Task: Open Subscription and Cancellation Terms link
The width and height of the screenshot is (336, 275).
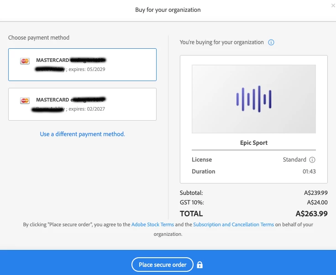Action: (234, 224)
